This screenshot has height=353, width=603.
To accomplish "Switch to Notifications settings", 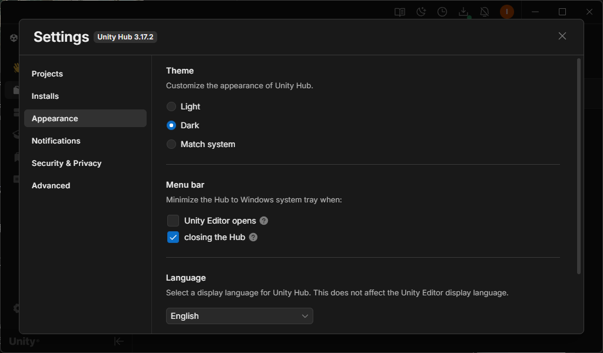I will (56, 141).
